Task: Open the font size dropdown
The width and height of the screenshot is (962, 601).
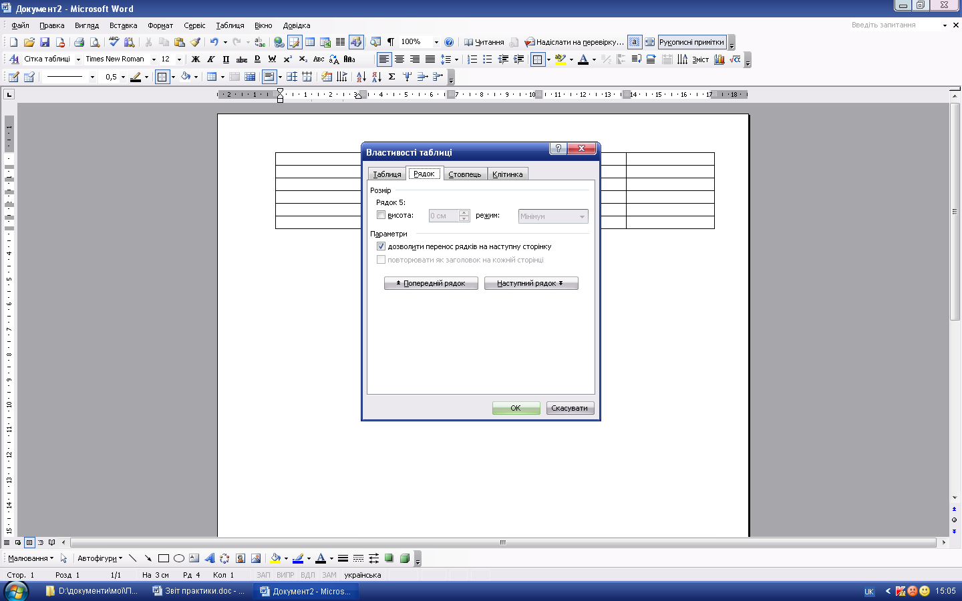Action: tap(179, 59)
